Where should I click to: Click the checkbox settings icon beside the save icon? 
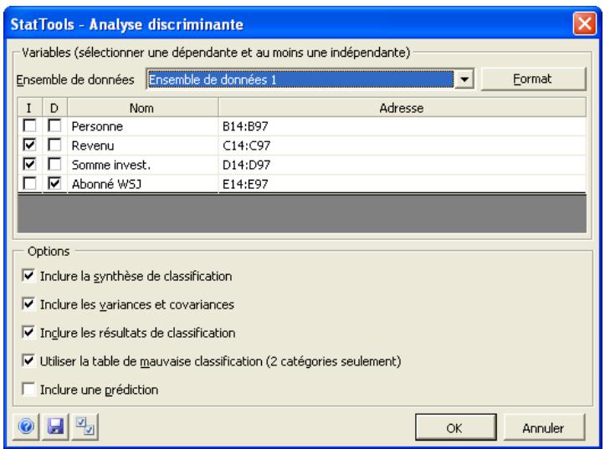(x=85, y=426)
